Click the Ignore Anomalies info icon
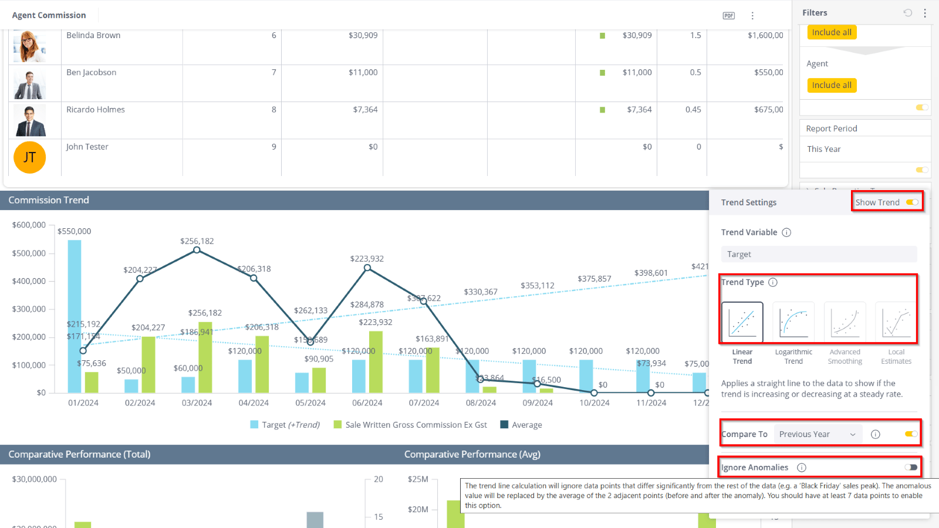This screenshot has height=528, width=939. pyautogui.click(x=802, y=468)
